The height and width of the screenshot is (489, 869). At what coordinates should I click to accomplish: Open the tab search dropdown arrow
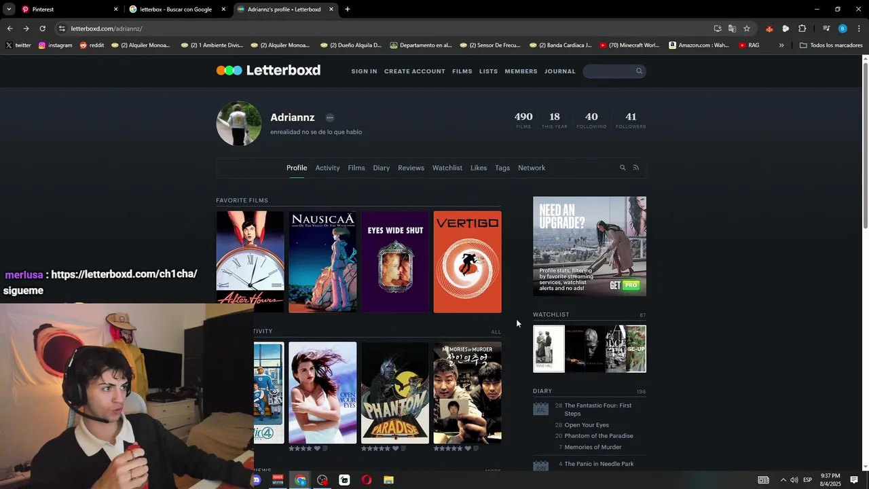click(x=9, y=10)
